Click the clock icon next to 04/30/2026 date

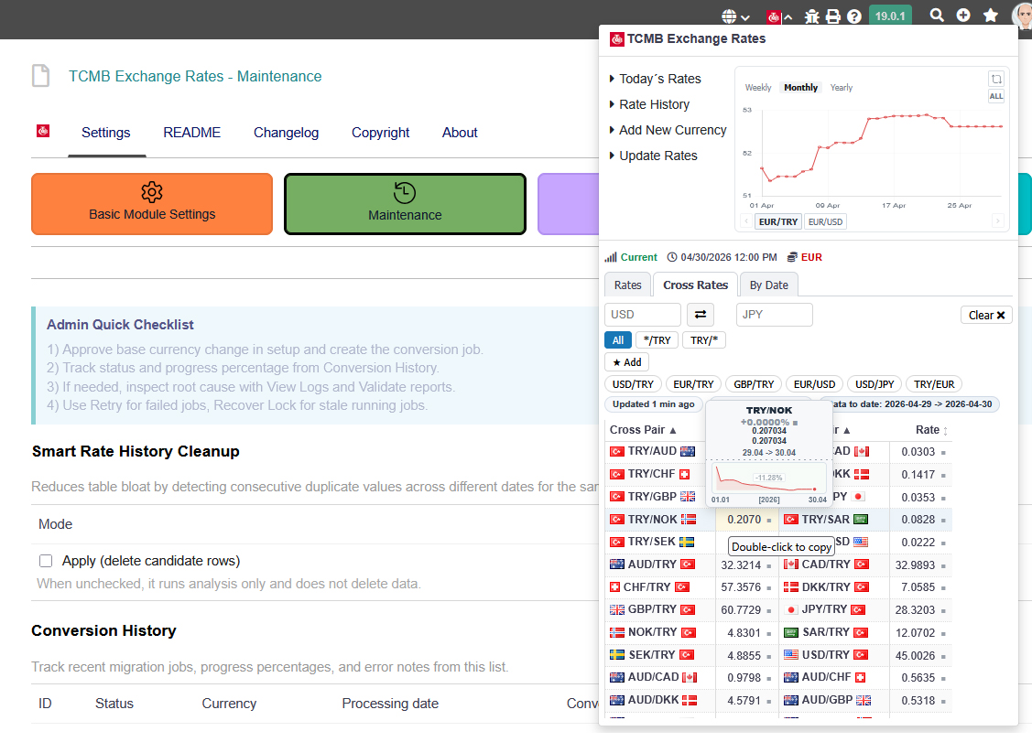tap(672, 257)
